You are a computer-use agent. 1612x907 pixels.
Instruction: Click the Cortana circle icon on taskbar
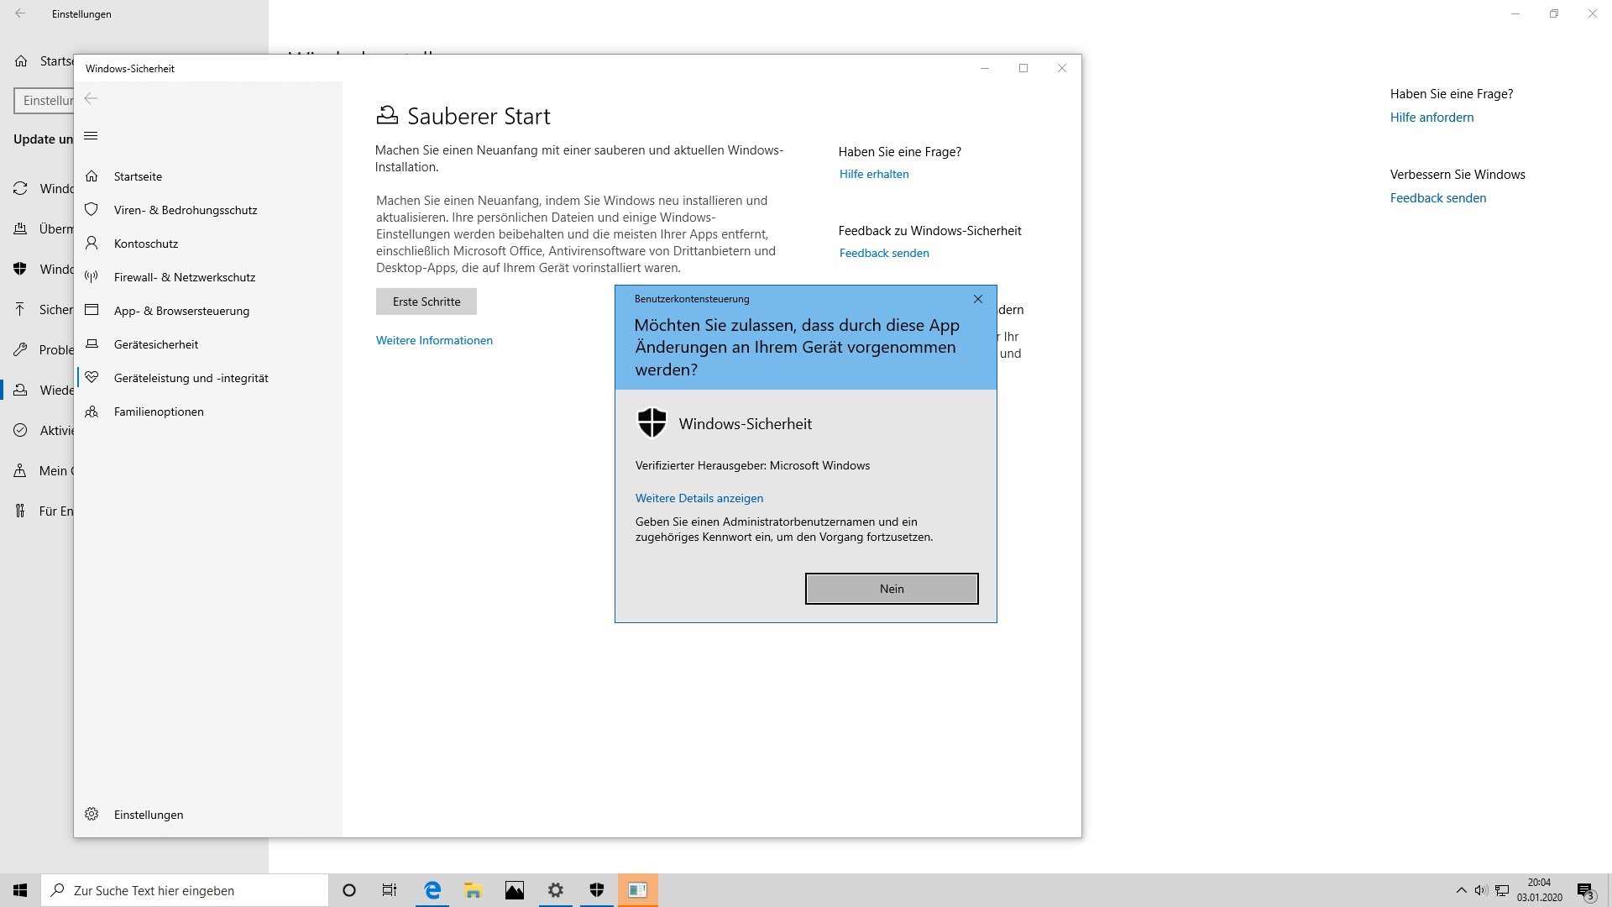point(349,890)
